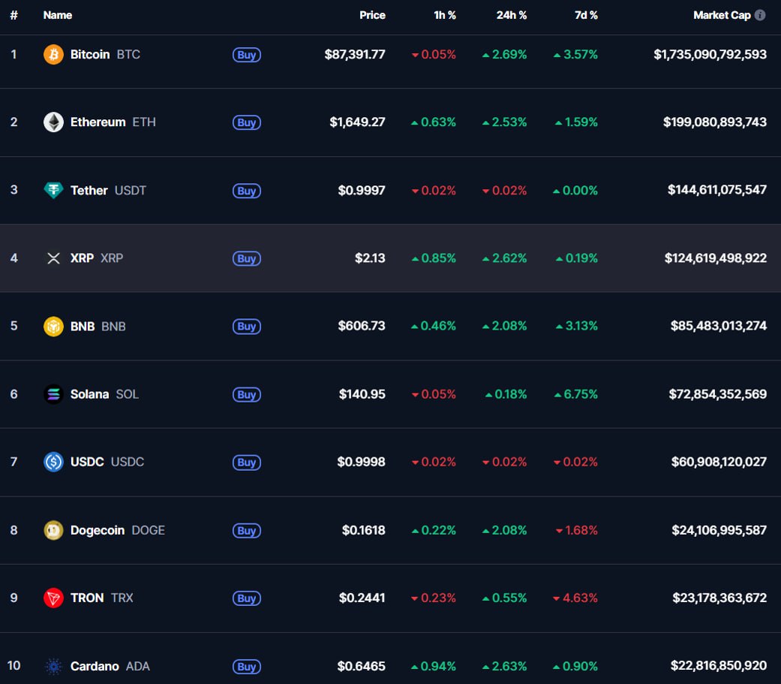Click BNB price $606.73
The height and width of the screenshot is (684, 781).
[362, 326]
